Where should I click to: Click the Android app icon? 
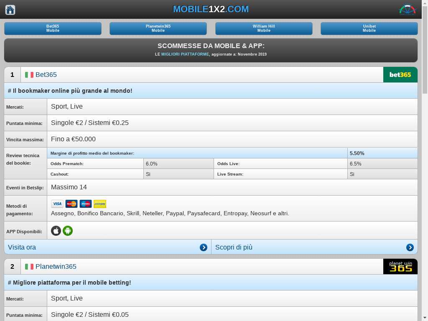point(68,231)
